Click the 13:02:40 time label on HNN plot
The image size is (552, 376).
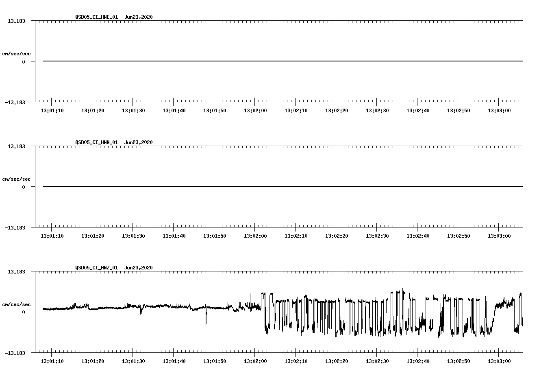coord(418,236)
